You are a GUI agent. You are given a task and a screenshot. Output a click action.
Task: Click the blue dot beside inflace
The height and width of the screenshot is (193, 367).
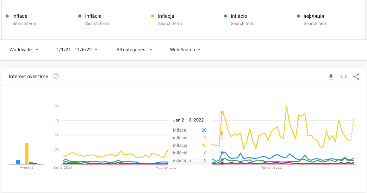7,16
